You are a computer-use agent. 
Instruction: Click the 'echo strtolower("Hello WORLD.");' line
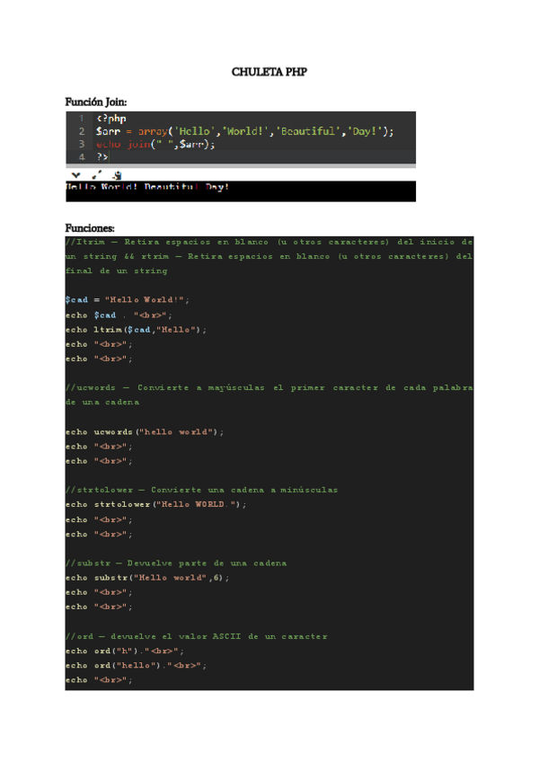[156, 504]
